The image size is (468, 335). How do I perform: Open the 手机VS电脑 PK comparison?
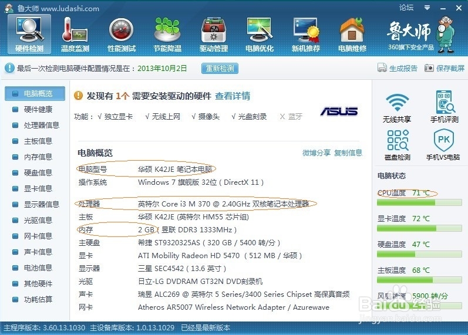pos(443,145)
